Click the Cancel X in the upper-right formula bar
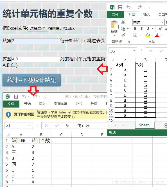167x187 pixels. (x=151, y=51)
